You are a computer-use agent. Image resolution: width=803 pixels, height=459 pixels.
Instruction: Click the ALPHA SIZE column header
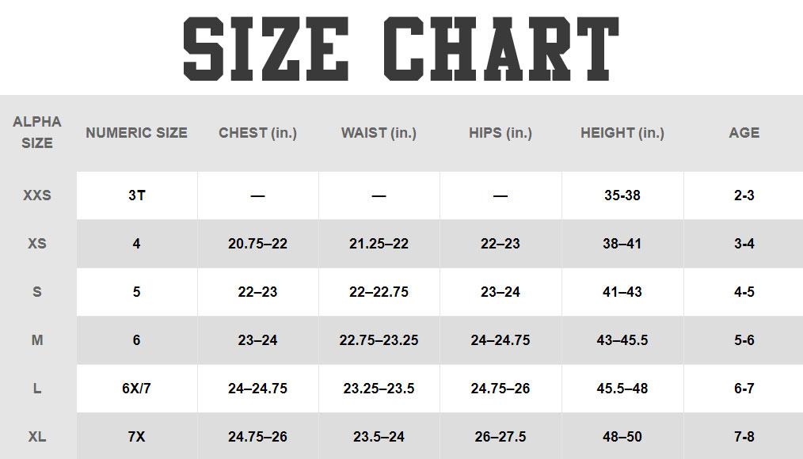coord(37,133)
